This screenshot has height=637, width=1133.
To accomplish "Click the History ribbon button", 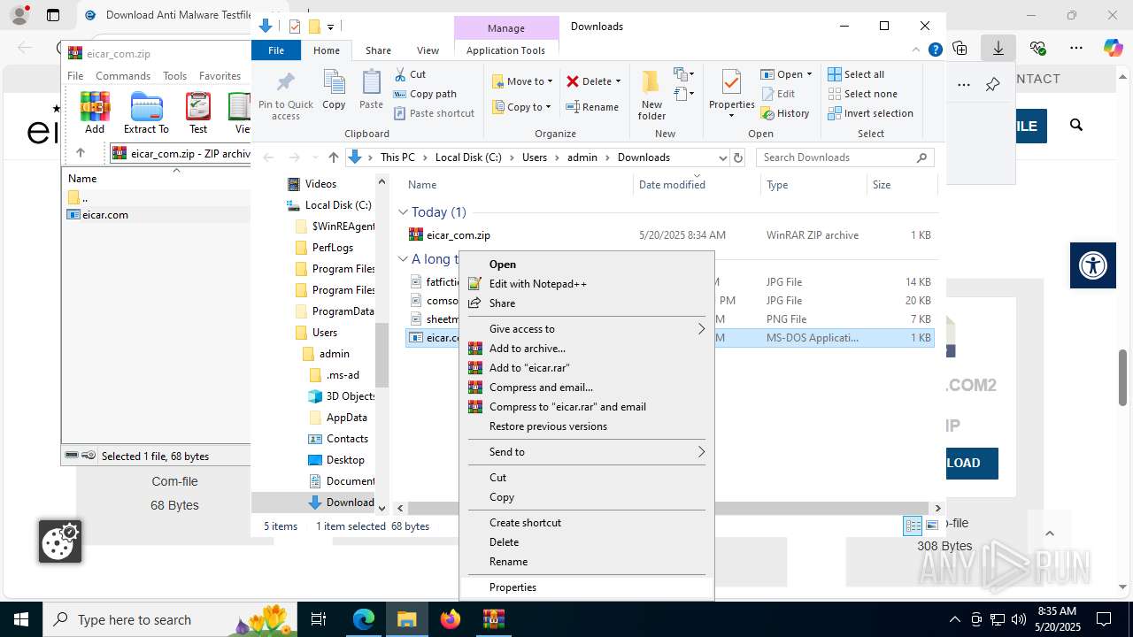I will point(785,113).
